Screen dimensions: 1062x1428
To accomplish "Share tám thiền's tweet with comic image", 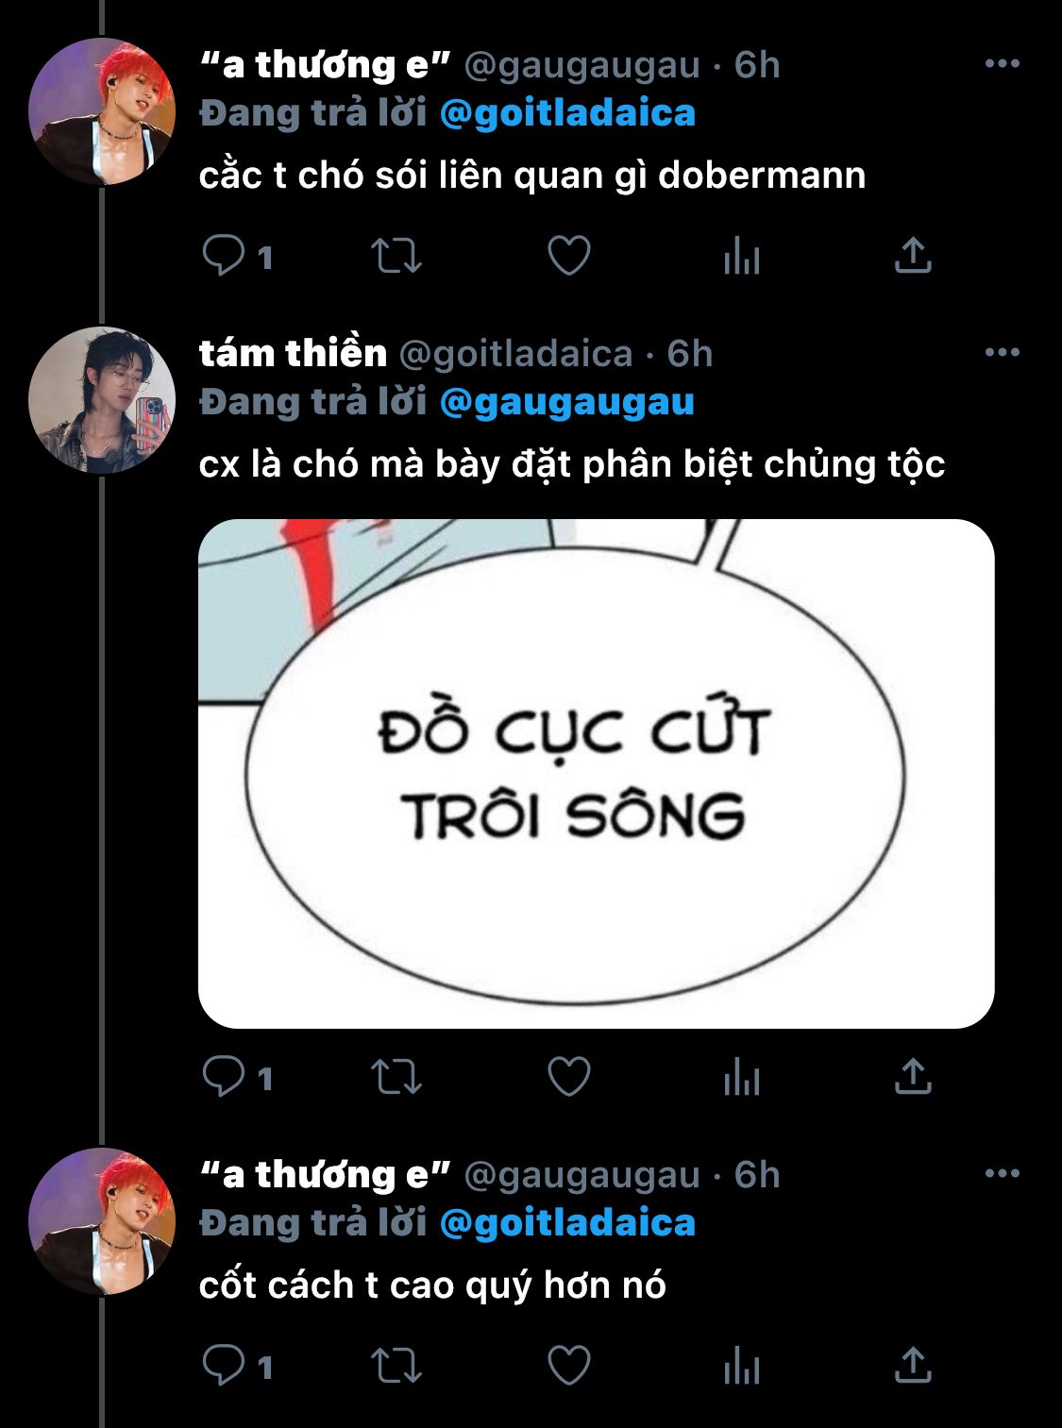I will pyautogui.click(x=913, y=1076).
